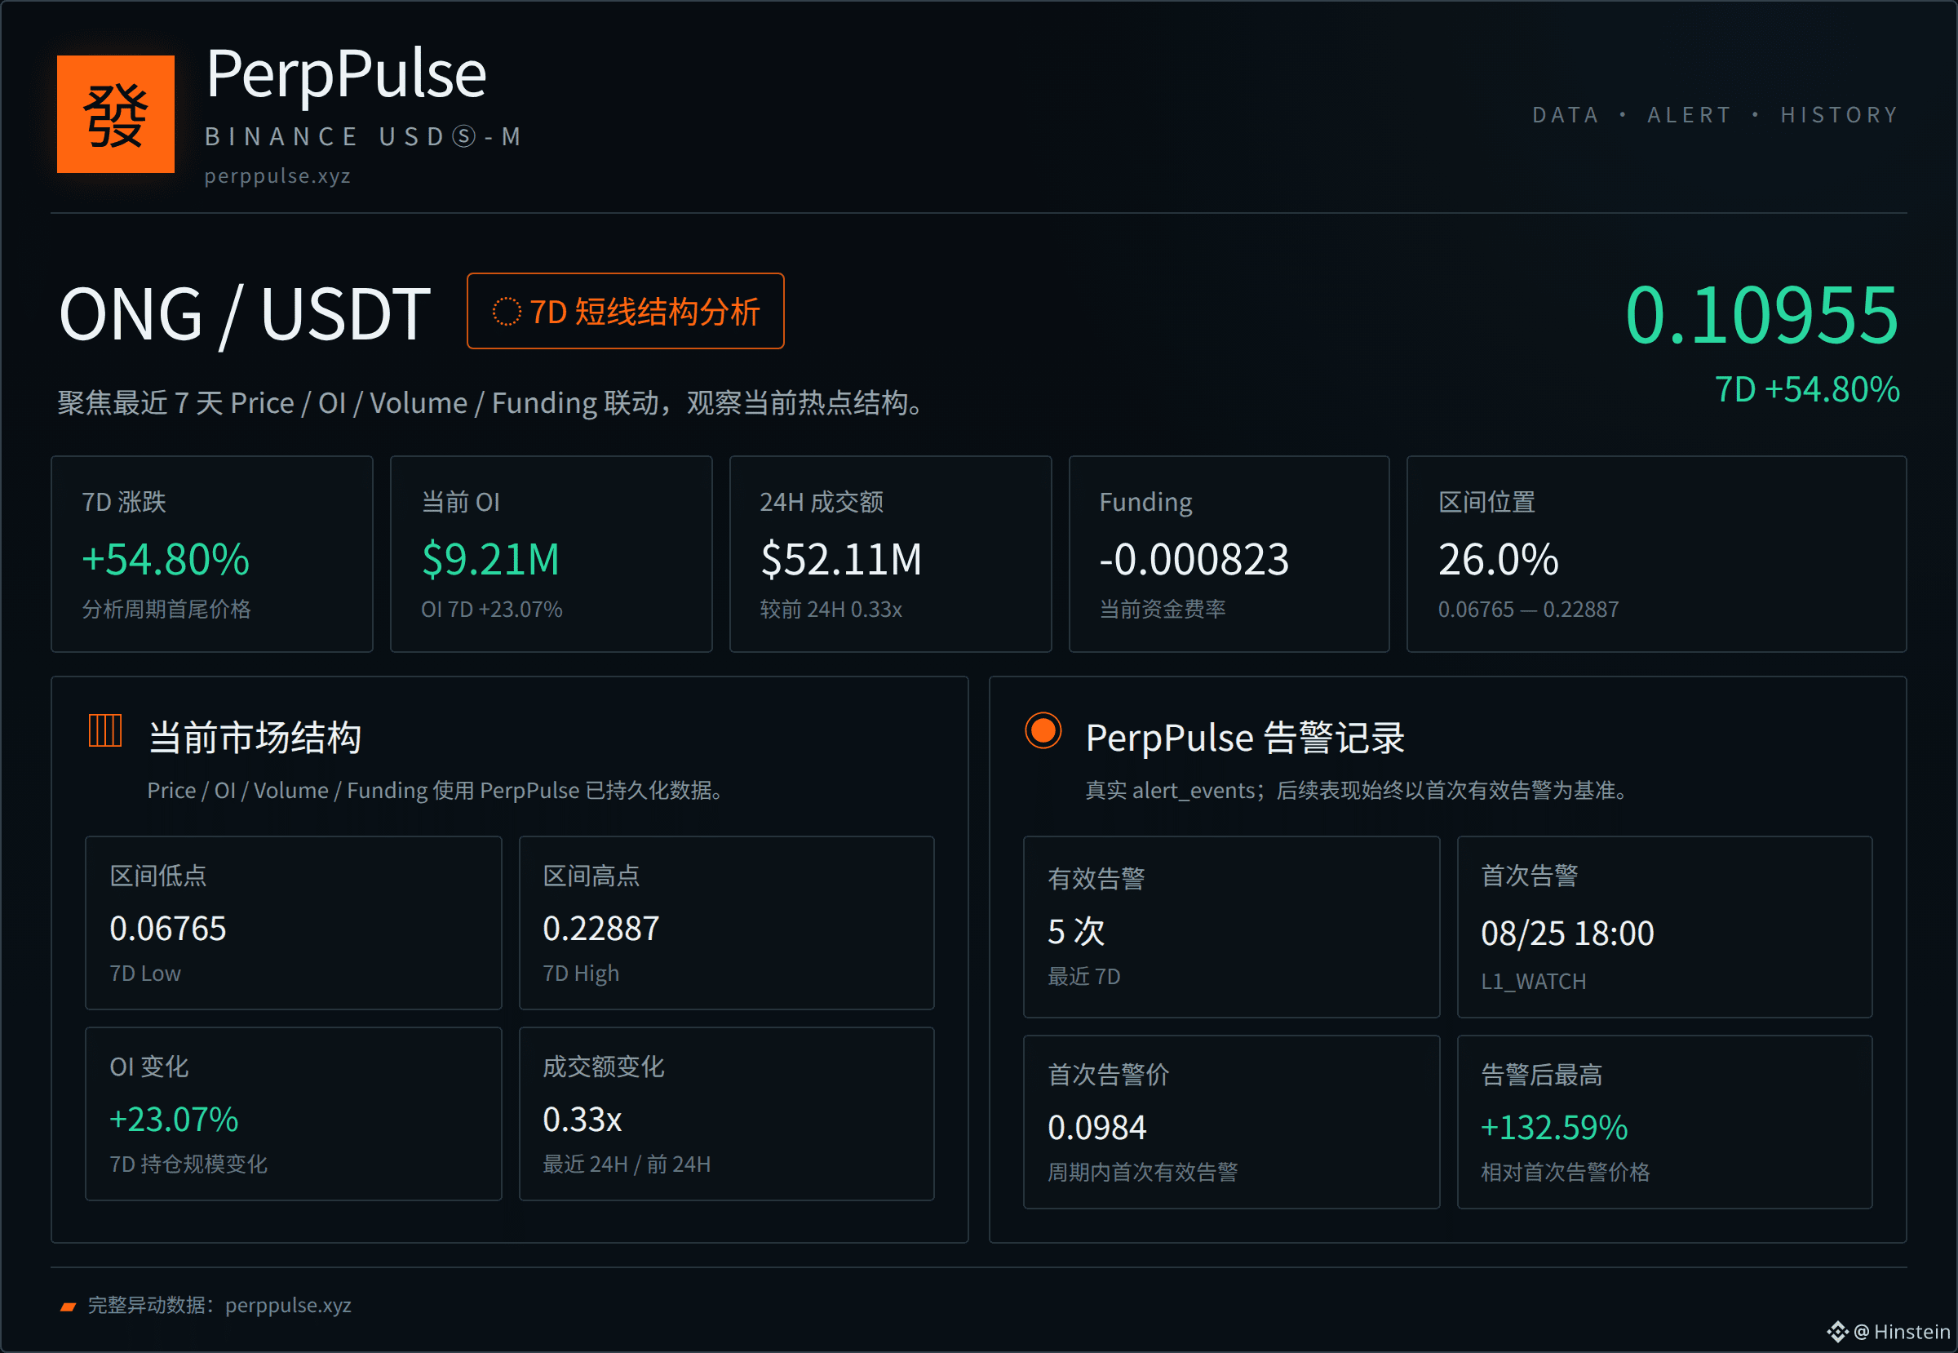Select the +23.07% value in the OI 变化 card

[174, 1119]
